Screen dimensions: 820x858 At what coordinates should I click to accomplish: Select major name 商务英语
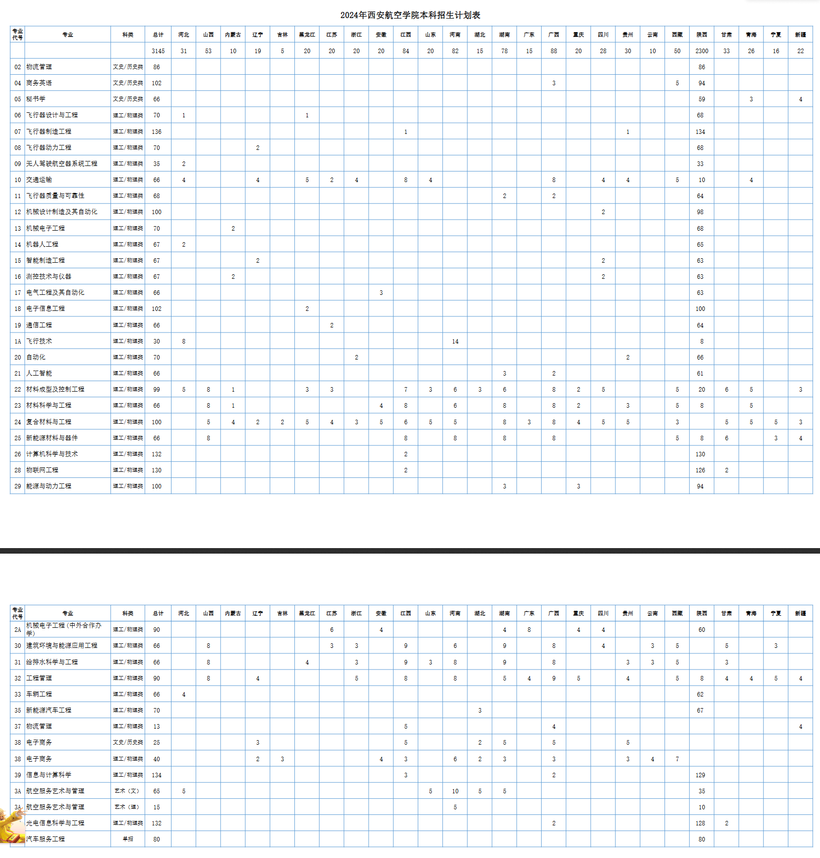tap(39, 83)
